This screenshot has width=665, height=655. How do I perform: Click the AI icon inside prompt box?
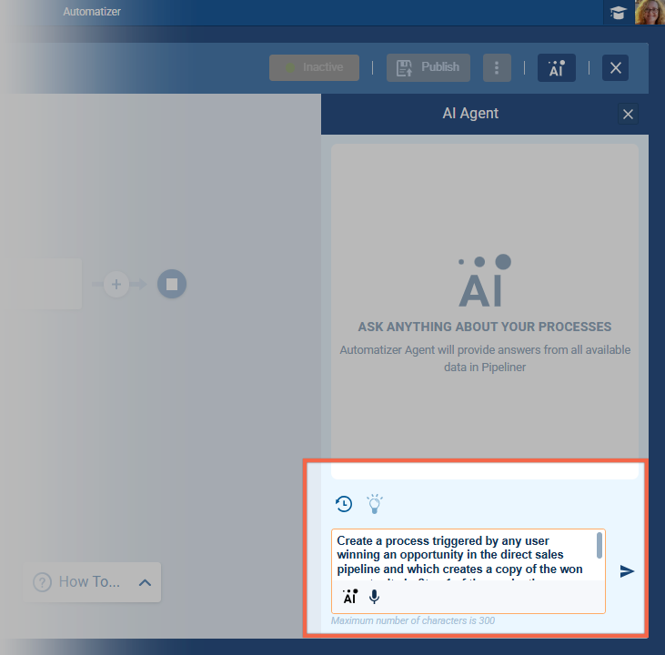point(350,597)
